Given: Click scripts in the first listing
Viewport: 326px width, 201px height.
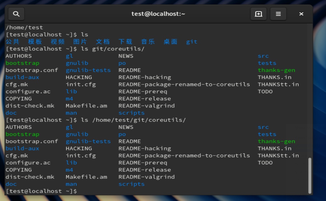Looking at the screenshot, I should point(131,113).
